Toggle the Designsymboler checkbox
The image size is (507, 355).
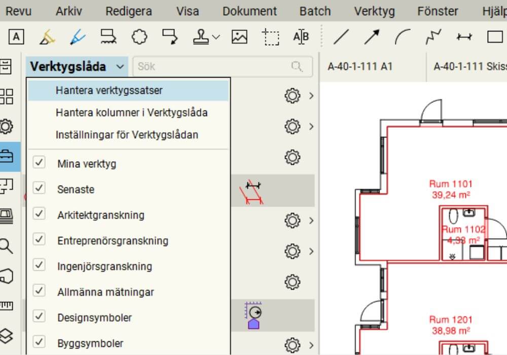pos(39,316)
